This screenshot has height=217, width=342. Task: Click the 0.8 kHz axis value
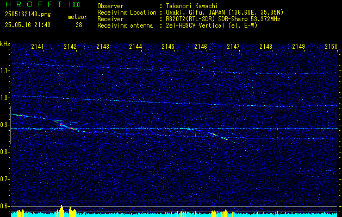pyautogui.click(x=4, y=152)
